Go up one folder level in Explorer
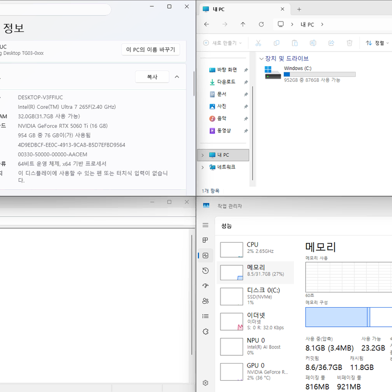The height and width of the screenshot is (392, 392). (x=243, y=24)
